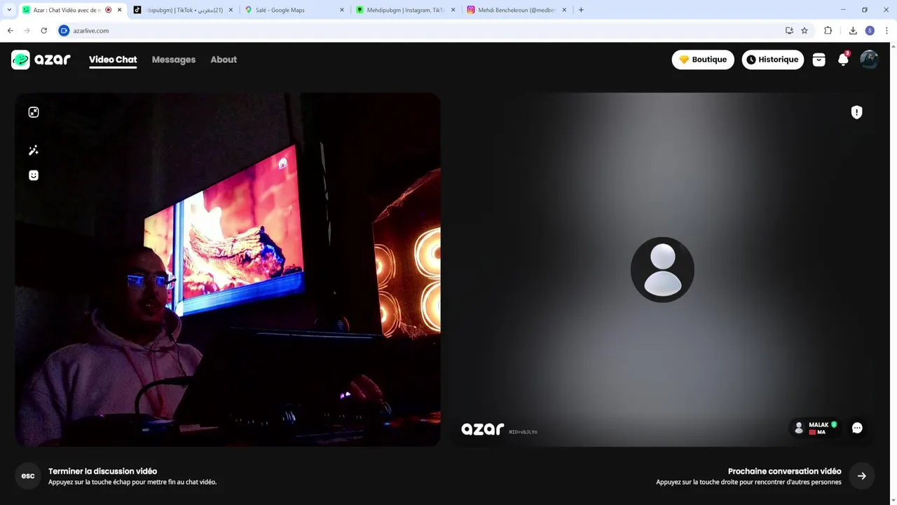The width and height of the screenshot is (897, 505).
Task: Open the About page
Action: pyautogui.click(x=224, y=60)
